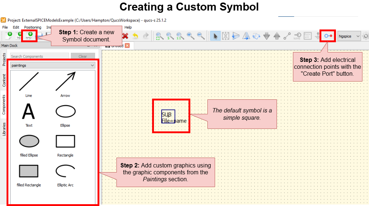
Task: Reset zoom to 1:1
Action: (x=180, y=36)
